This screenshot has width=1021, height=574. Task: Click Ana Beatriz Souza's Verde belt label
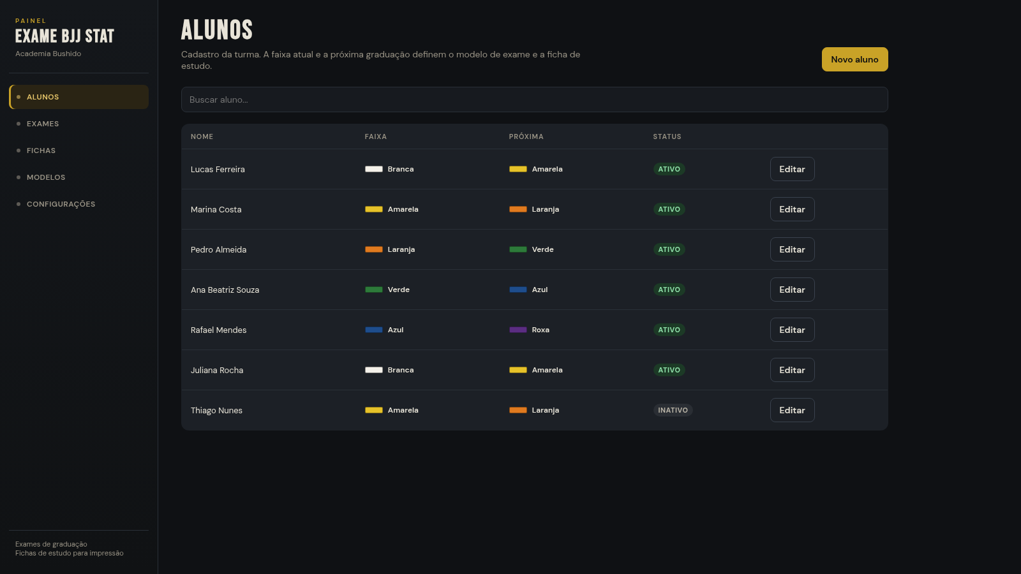click(399, 290)
